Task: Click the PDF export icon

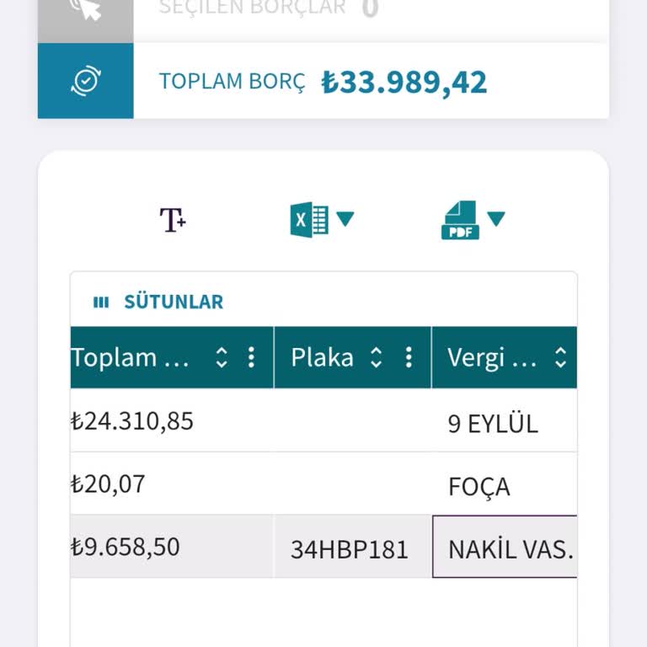Action: point(460,220)
